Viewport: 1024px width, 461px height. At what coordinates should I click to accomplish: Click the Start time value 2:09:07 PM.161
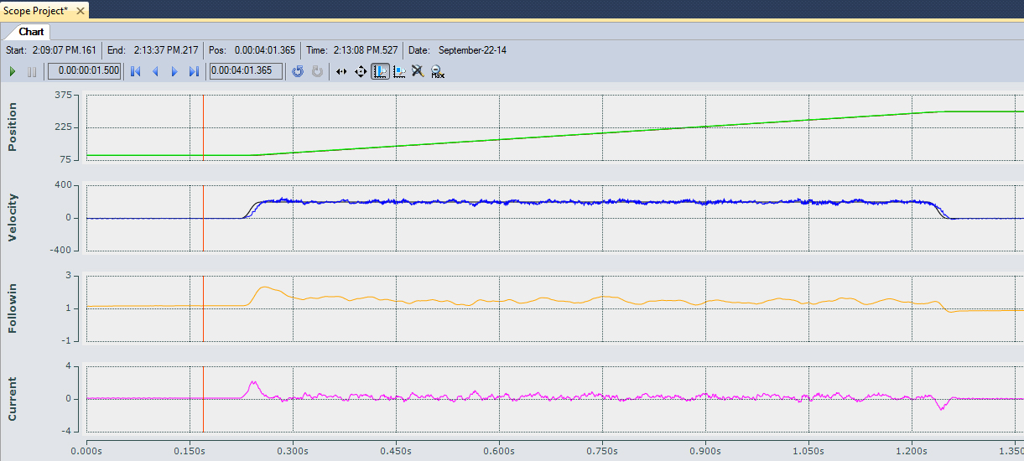click(x=65, y=50)
